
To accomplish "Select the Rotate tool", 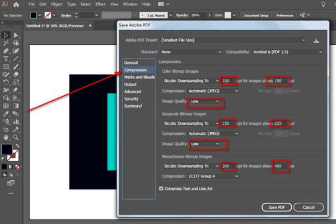I will (6, 82).
